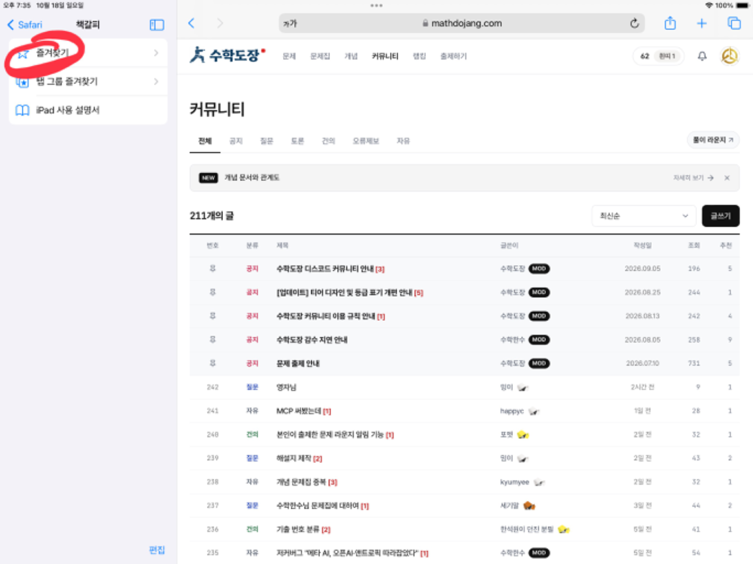Tap the three-dot multitasking control at top
Screen dimensions: 753x564
pos(376,5)
